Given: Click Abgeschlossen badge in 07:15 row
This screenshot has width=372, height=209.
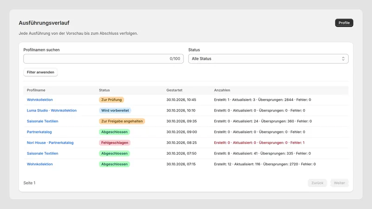Looking at the screenshot, I should (114, 164).
